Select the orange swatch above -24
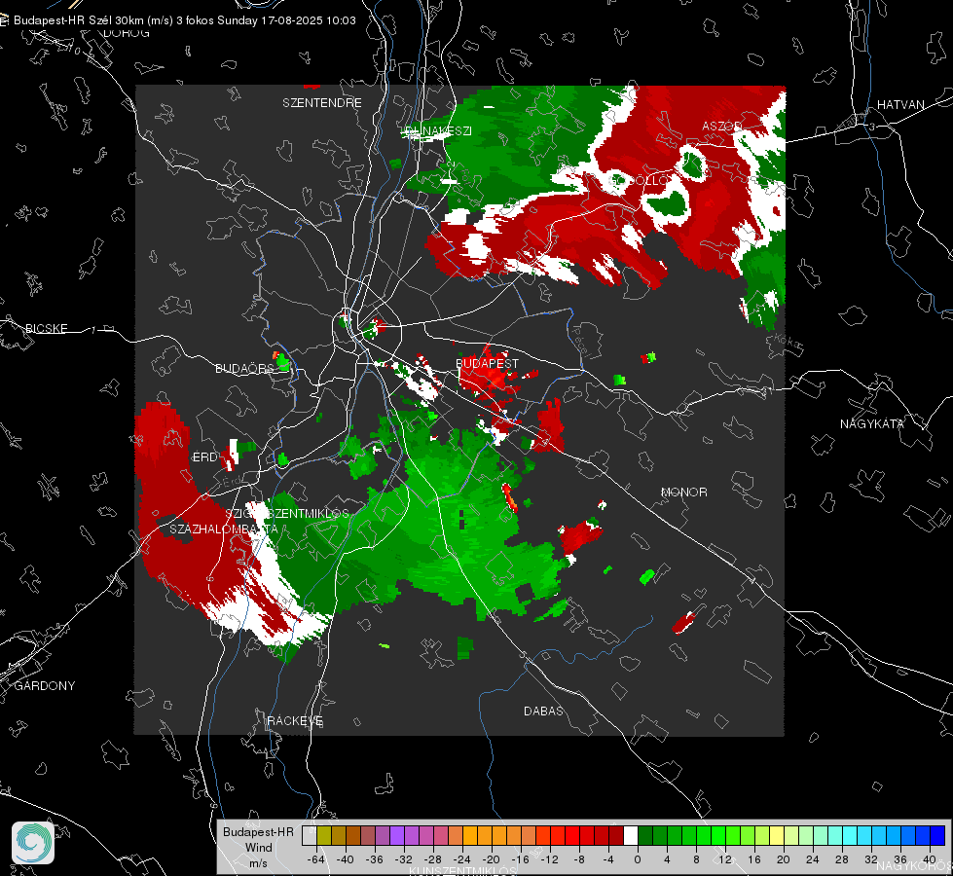The width and height of the screenshot is (953, 876). click(x=470, y=835)
